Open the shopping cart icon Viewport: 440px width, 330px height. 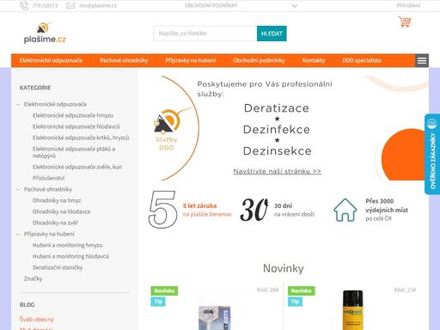405,21
